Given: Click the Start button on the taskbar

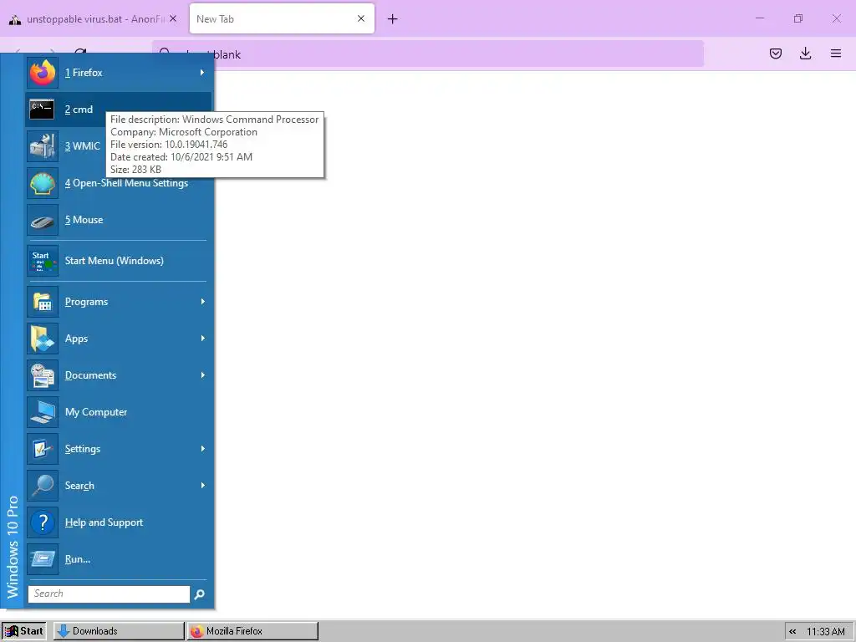Looking at the screenshot, I should (23, 631).
